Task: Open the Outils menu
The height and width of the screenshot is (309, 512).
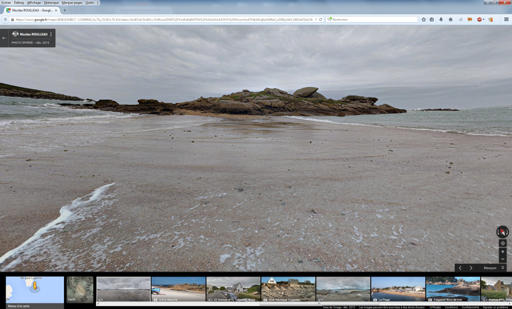Action: tap(90, 3)
